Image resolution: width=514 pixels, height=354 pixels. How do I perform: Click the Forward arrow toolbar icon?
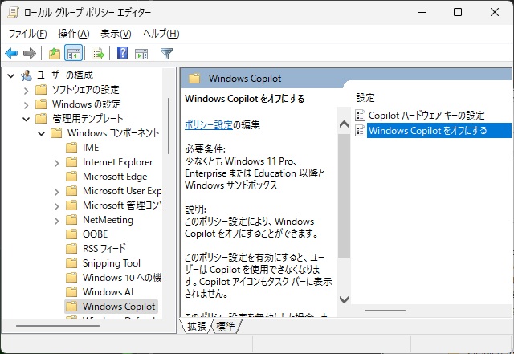pyautogui.click(x=30, y=53)
